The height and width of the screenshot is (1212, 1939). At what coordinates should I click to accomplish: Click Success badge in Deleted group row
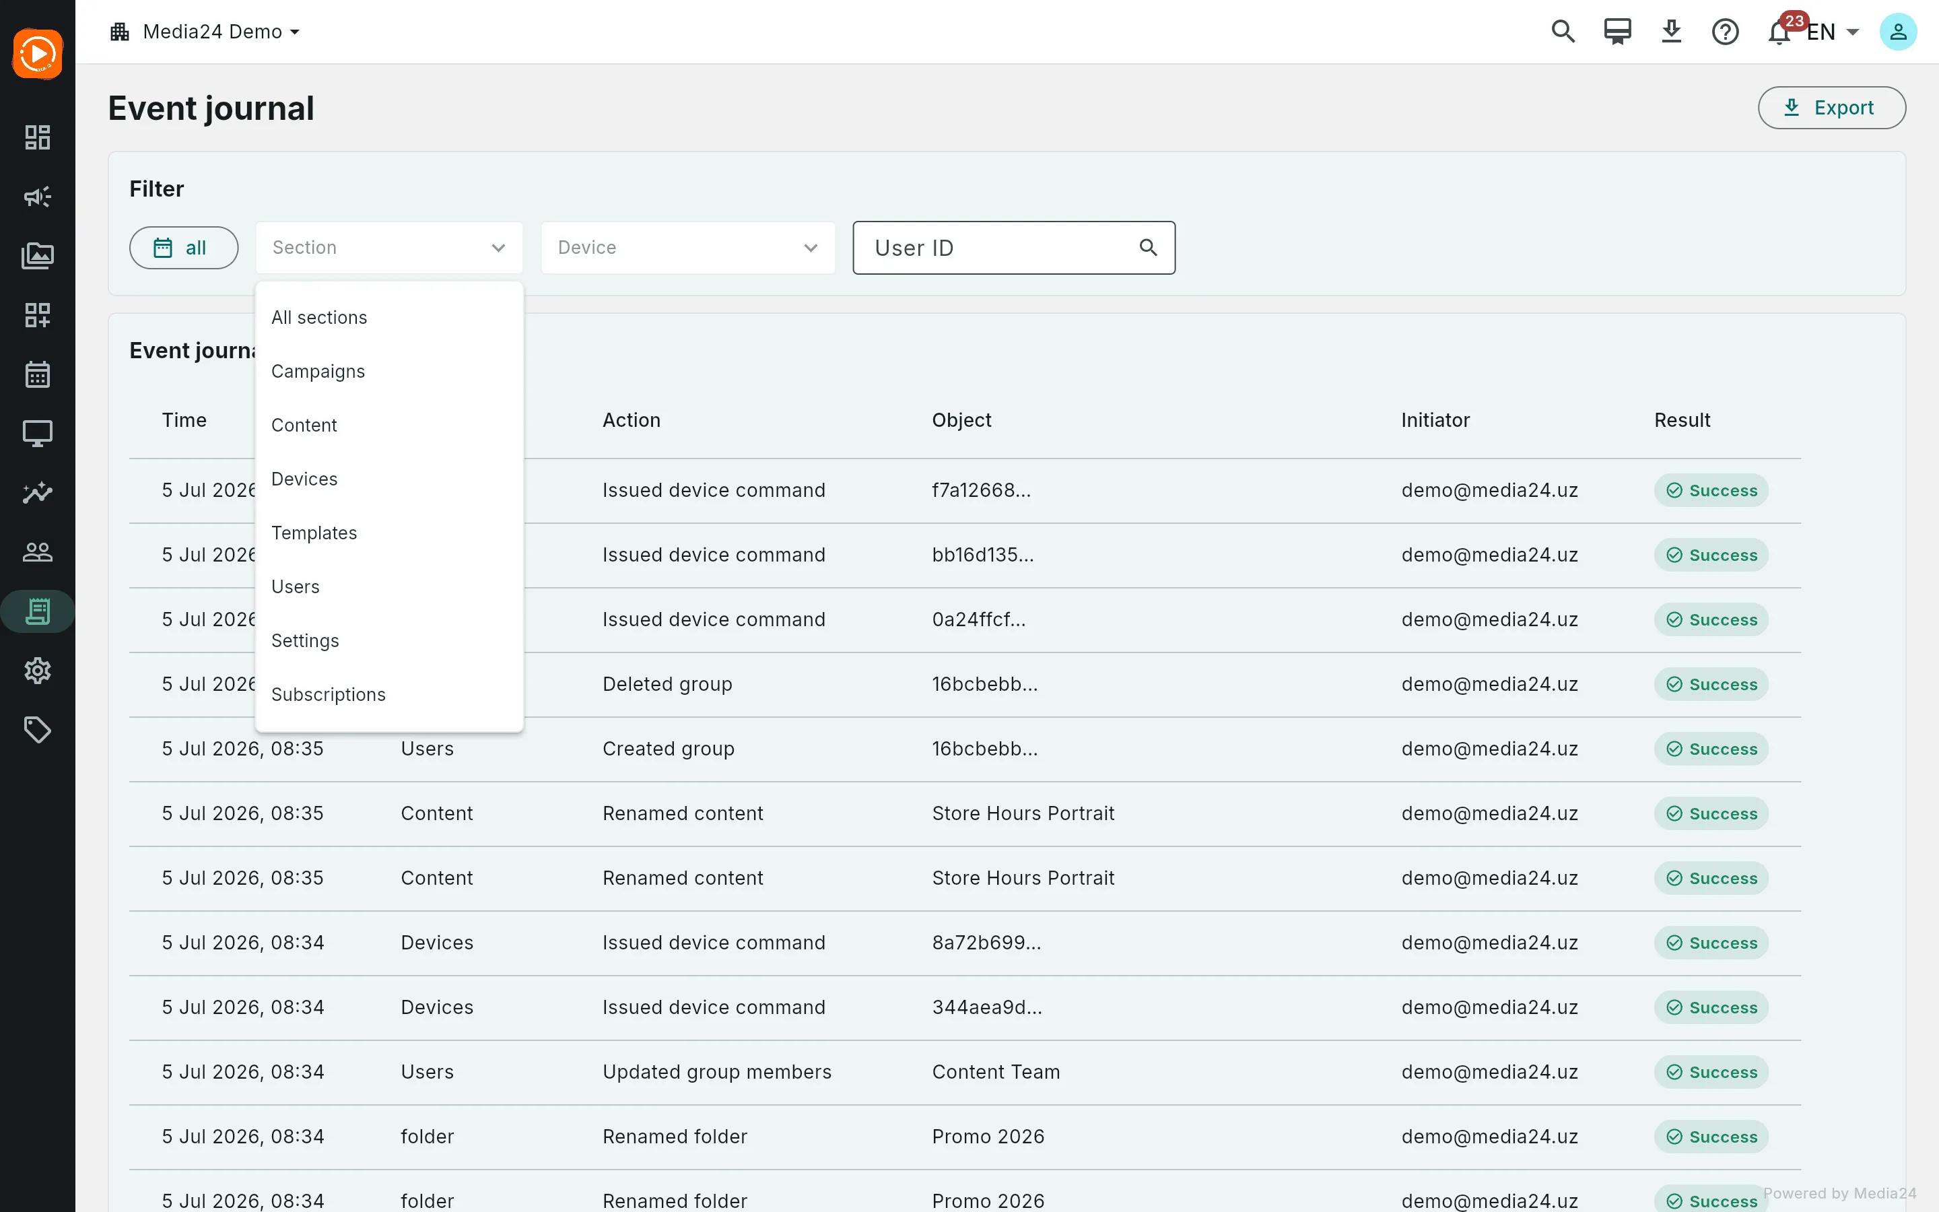1711,683
